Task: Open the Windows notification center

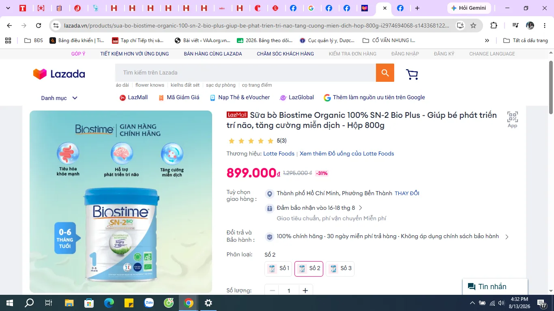Action: [x=541, y=303]
